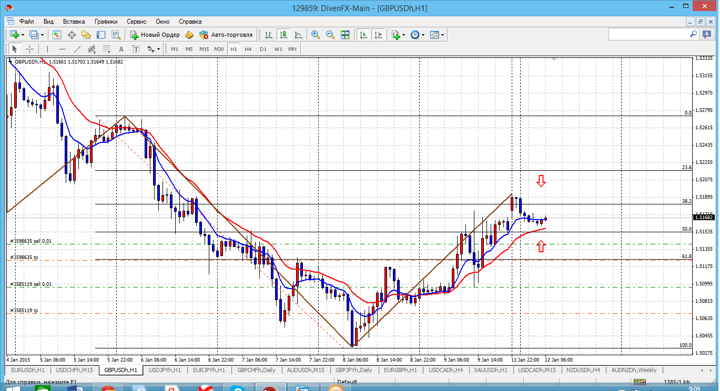Select the Fibonacci retracement tool
720x391 pixels.
pos(107,49)
